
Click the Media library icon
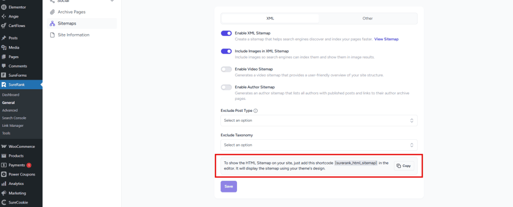point(4,48)
